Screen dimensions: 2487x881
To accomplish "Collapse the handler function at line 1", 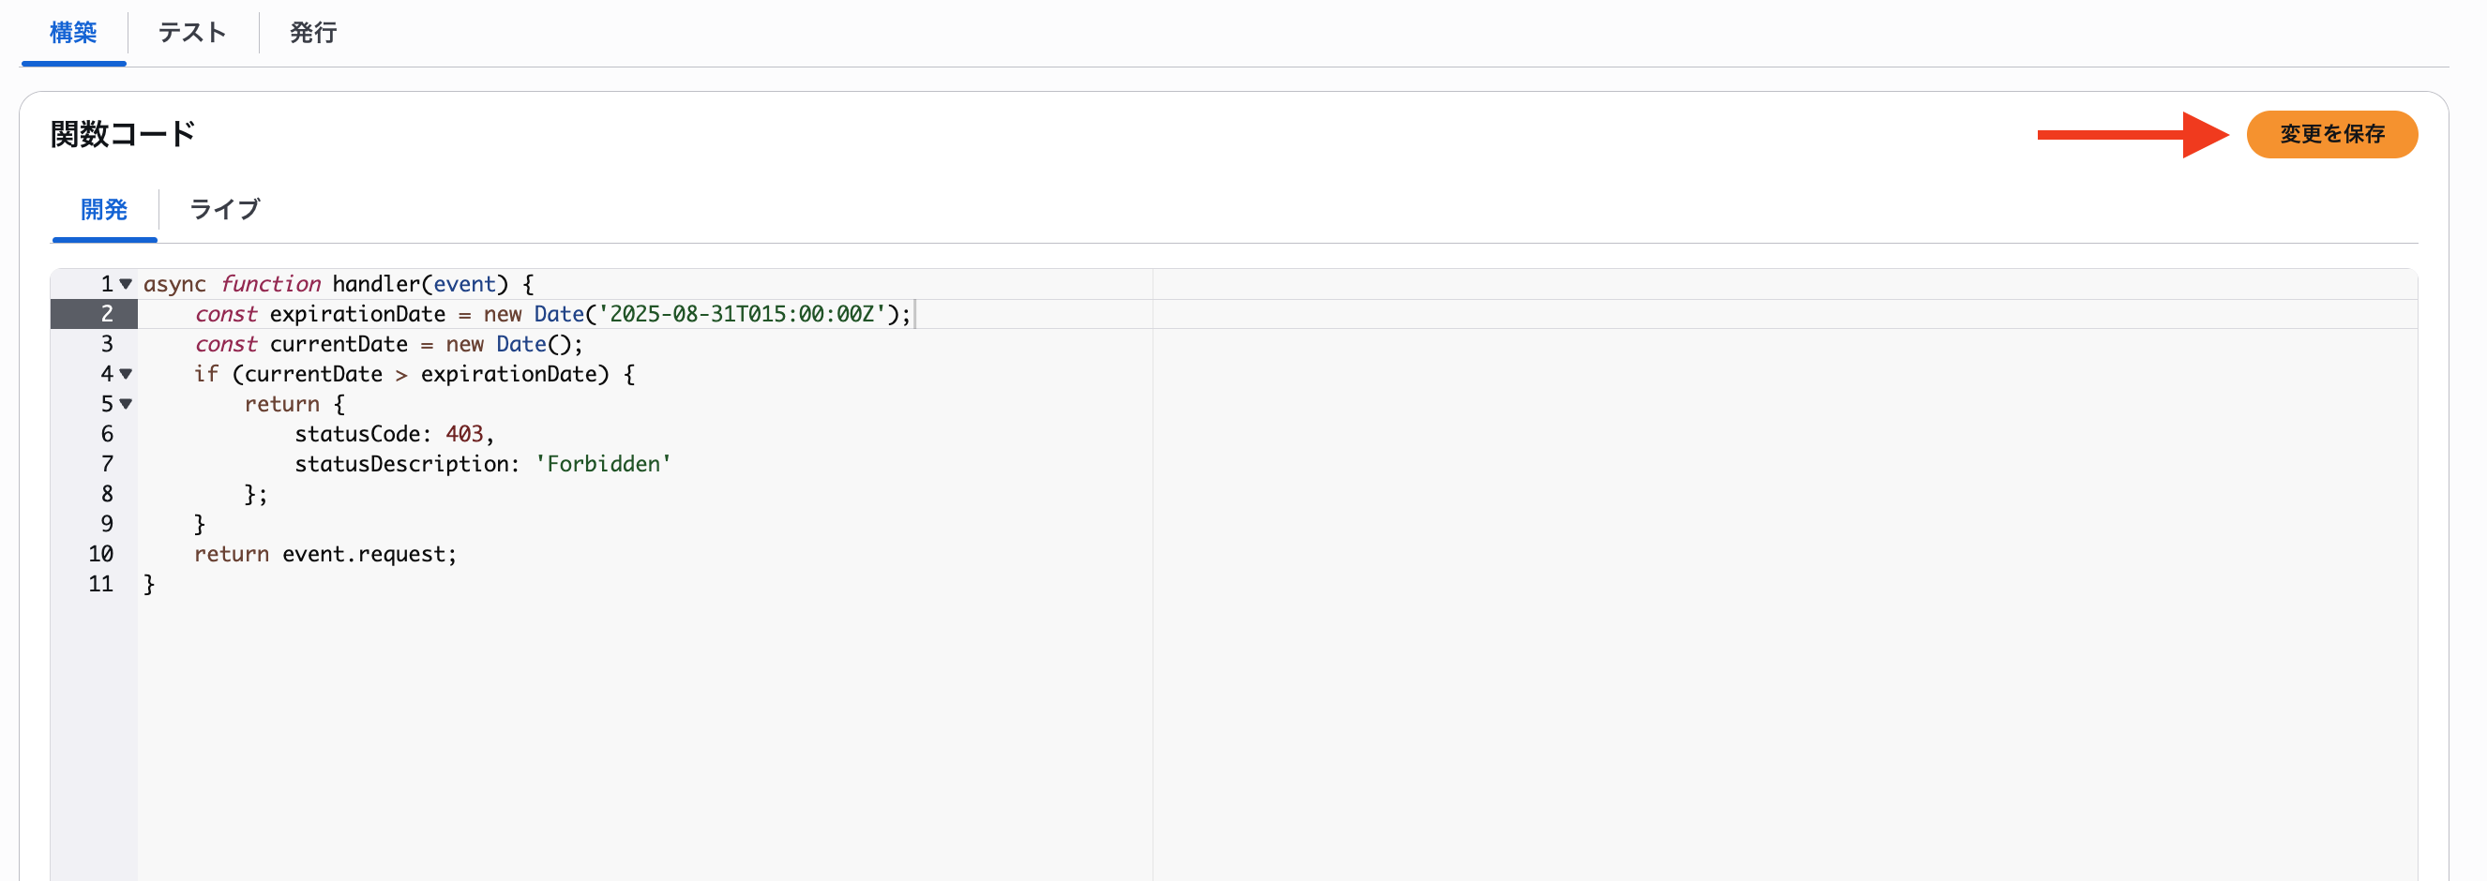I will click(126, 284).
